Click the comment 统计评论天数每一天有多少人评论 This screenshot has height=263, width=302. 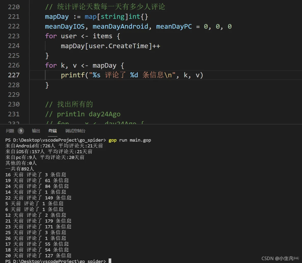click(x=105, y=7)
